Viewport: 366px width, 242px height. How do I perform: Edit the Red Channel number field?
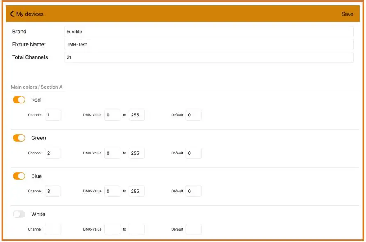tap(53, 115)
